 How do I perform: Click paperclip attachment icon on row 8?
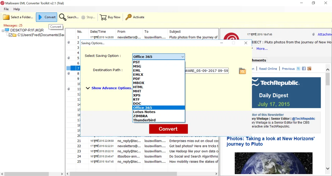[68, 74]
